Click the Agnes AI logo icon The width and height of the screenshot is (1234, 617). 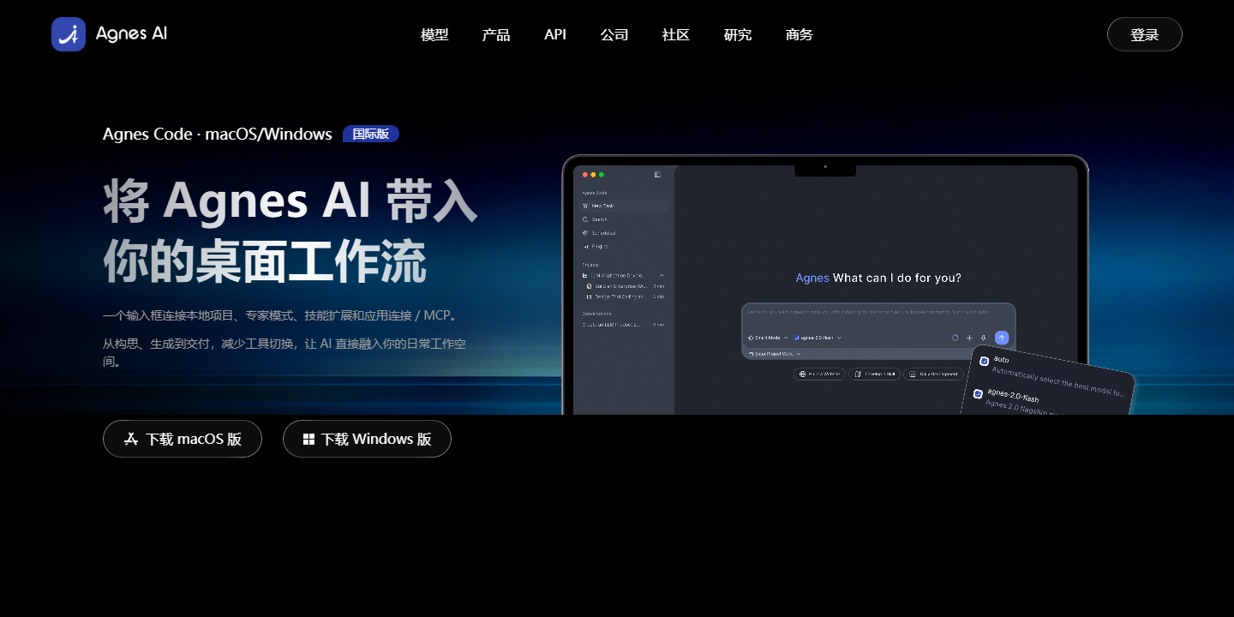click(69, 34)
